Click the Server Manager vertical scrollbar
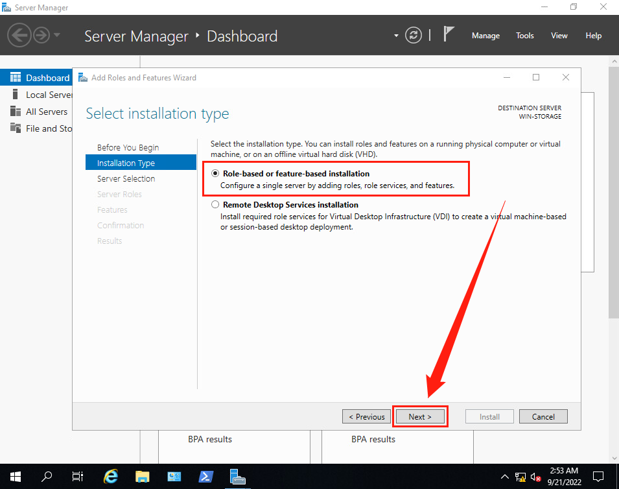This screenshot has width=619, height=489. 614,195
